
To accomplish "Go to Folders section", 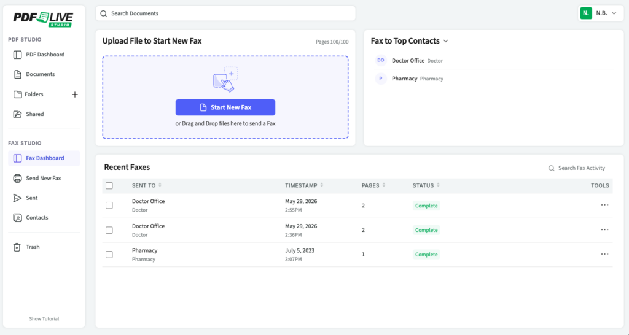I will pos(34,94).
